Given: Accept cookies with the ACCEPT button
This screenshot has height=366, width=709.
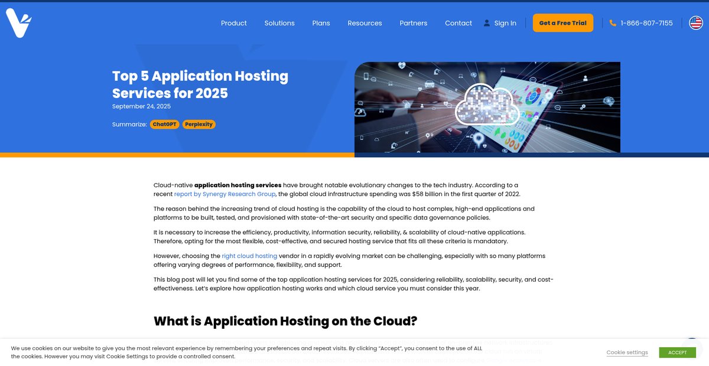Looking at the screenshot, I should 678,352.
